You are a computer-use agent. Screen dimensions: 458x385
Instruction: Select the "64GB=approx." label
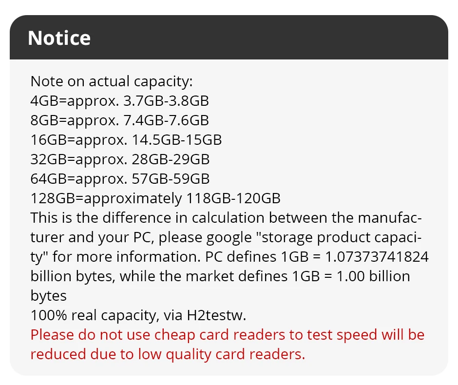tap(79, 179)
